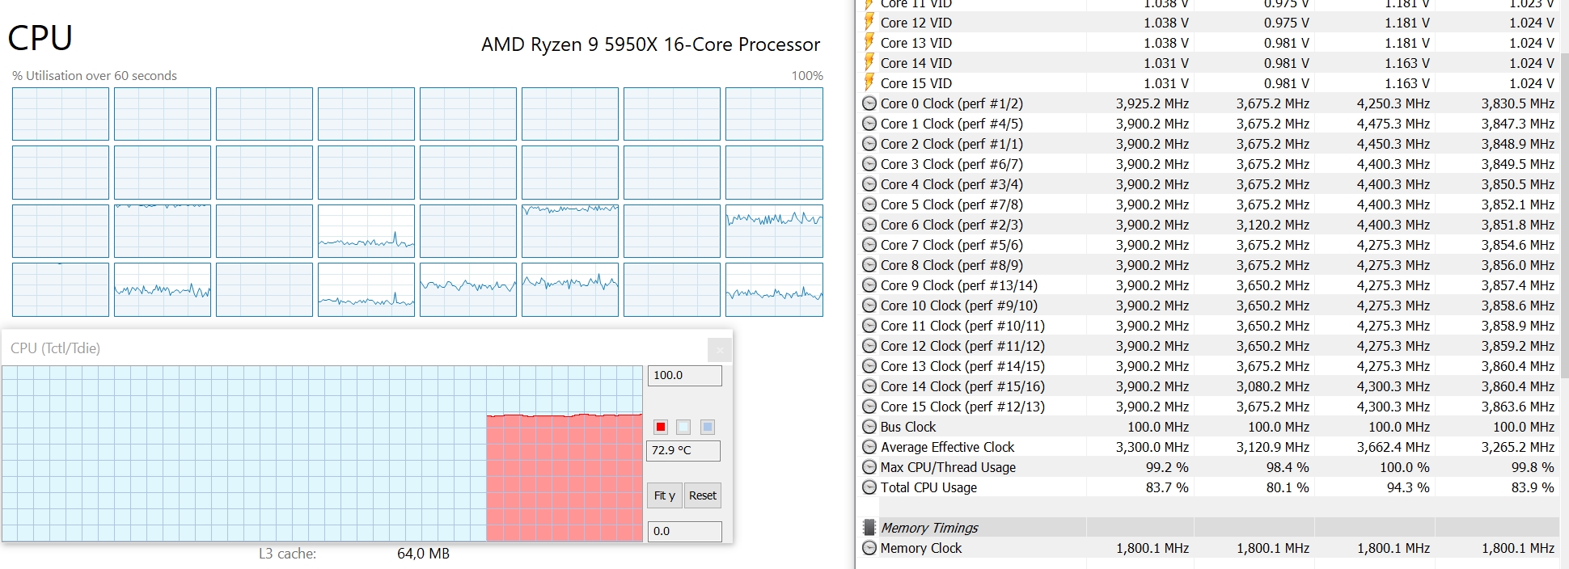This screenshot has width=1569, height=569.
Task: Close the CPU (Tctl/Tdie) graph window
Action: click(719, 350)
